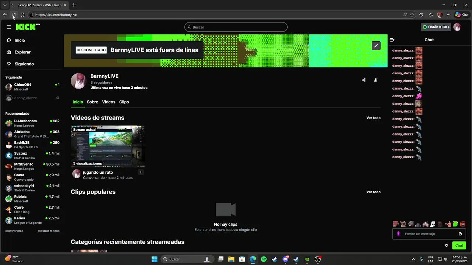This screenshot has height=265, width=472.
Task: Select the Inicio channel tab
Action: (x=78, y=102)
